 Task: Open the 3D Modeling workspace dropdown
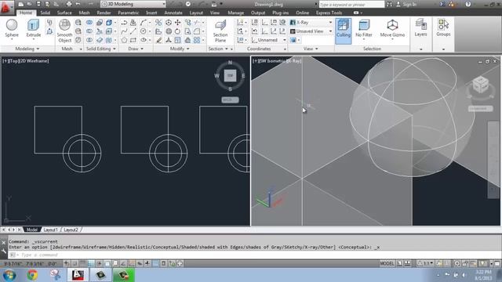click(133, 4)
